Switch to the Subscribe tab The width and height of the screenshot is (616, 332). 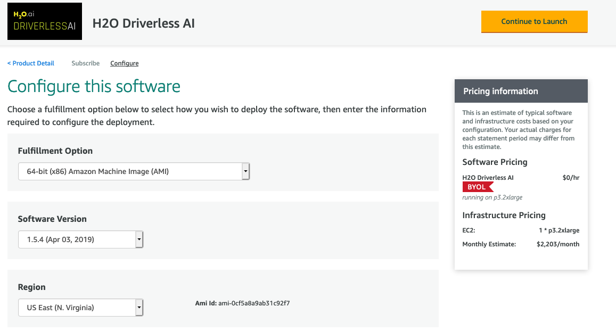(85, 63)
